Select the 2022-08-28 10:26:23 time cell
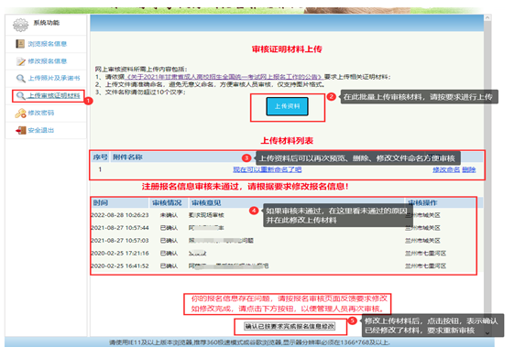 tap(120, 215)
